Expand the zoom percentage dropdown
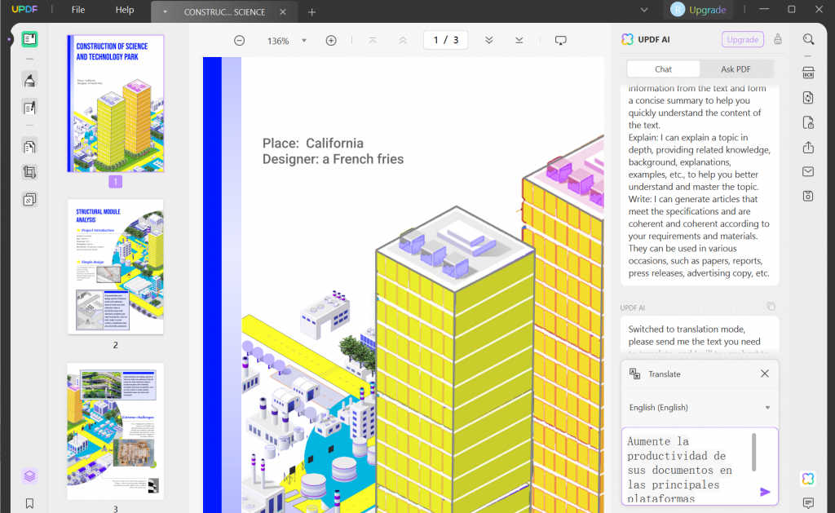The width and height of the screenshot is (835, 513). (304, 41)
